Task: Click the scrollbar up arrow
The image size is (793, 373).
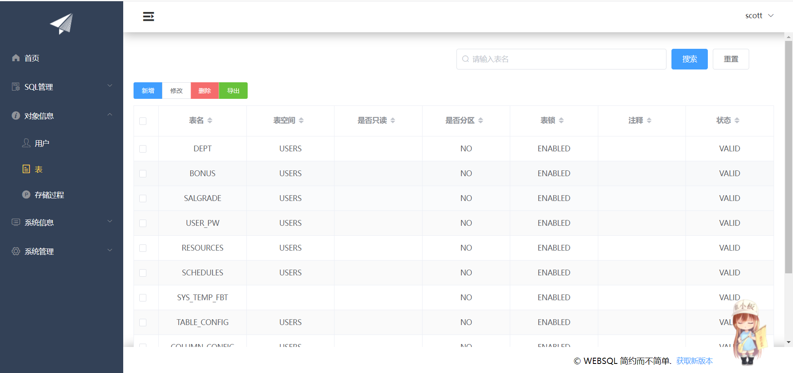Action: (789, 37)
